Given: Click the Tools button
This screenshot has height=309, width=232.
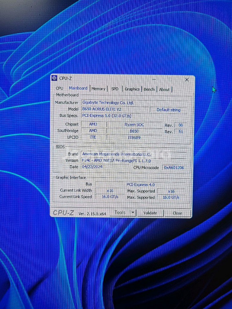Looking at the screenshot, I should [x=120, y=213].
